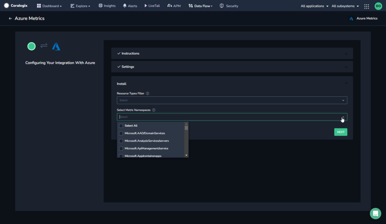Image resolution: width=386 pixels, height=224 pixels.
Task: Go to Insights
Action: point(107,6)
